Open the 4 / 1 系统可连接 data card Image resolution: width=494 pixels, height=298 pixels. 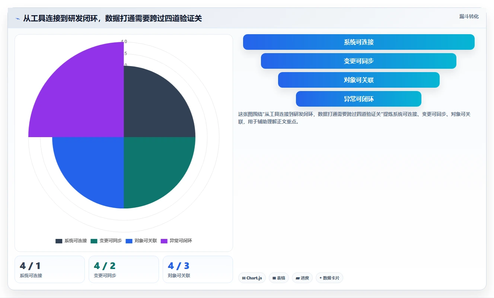pos(50,269)
